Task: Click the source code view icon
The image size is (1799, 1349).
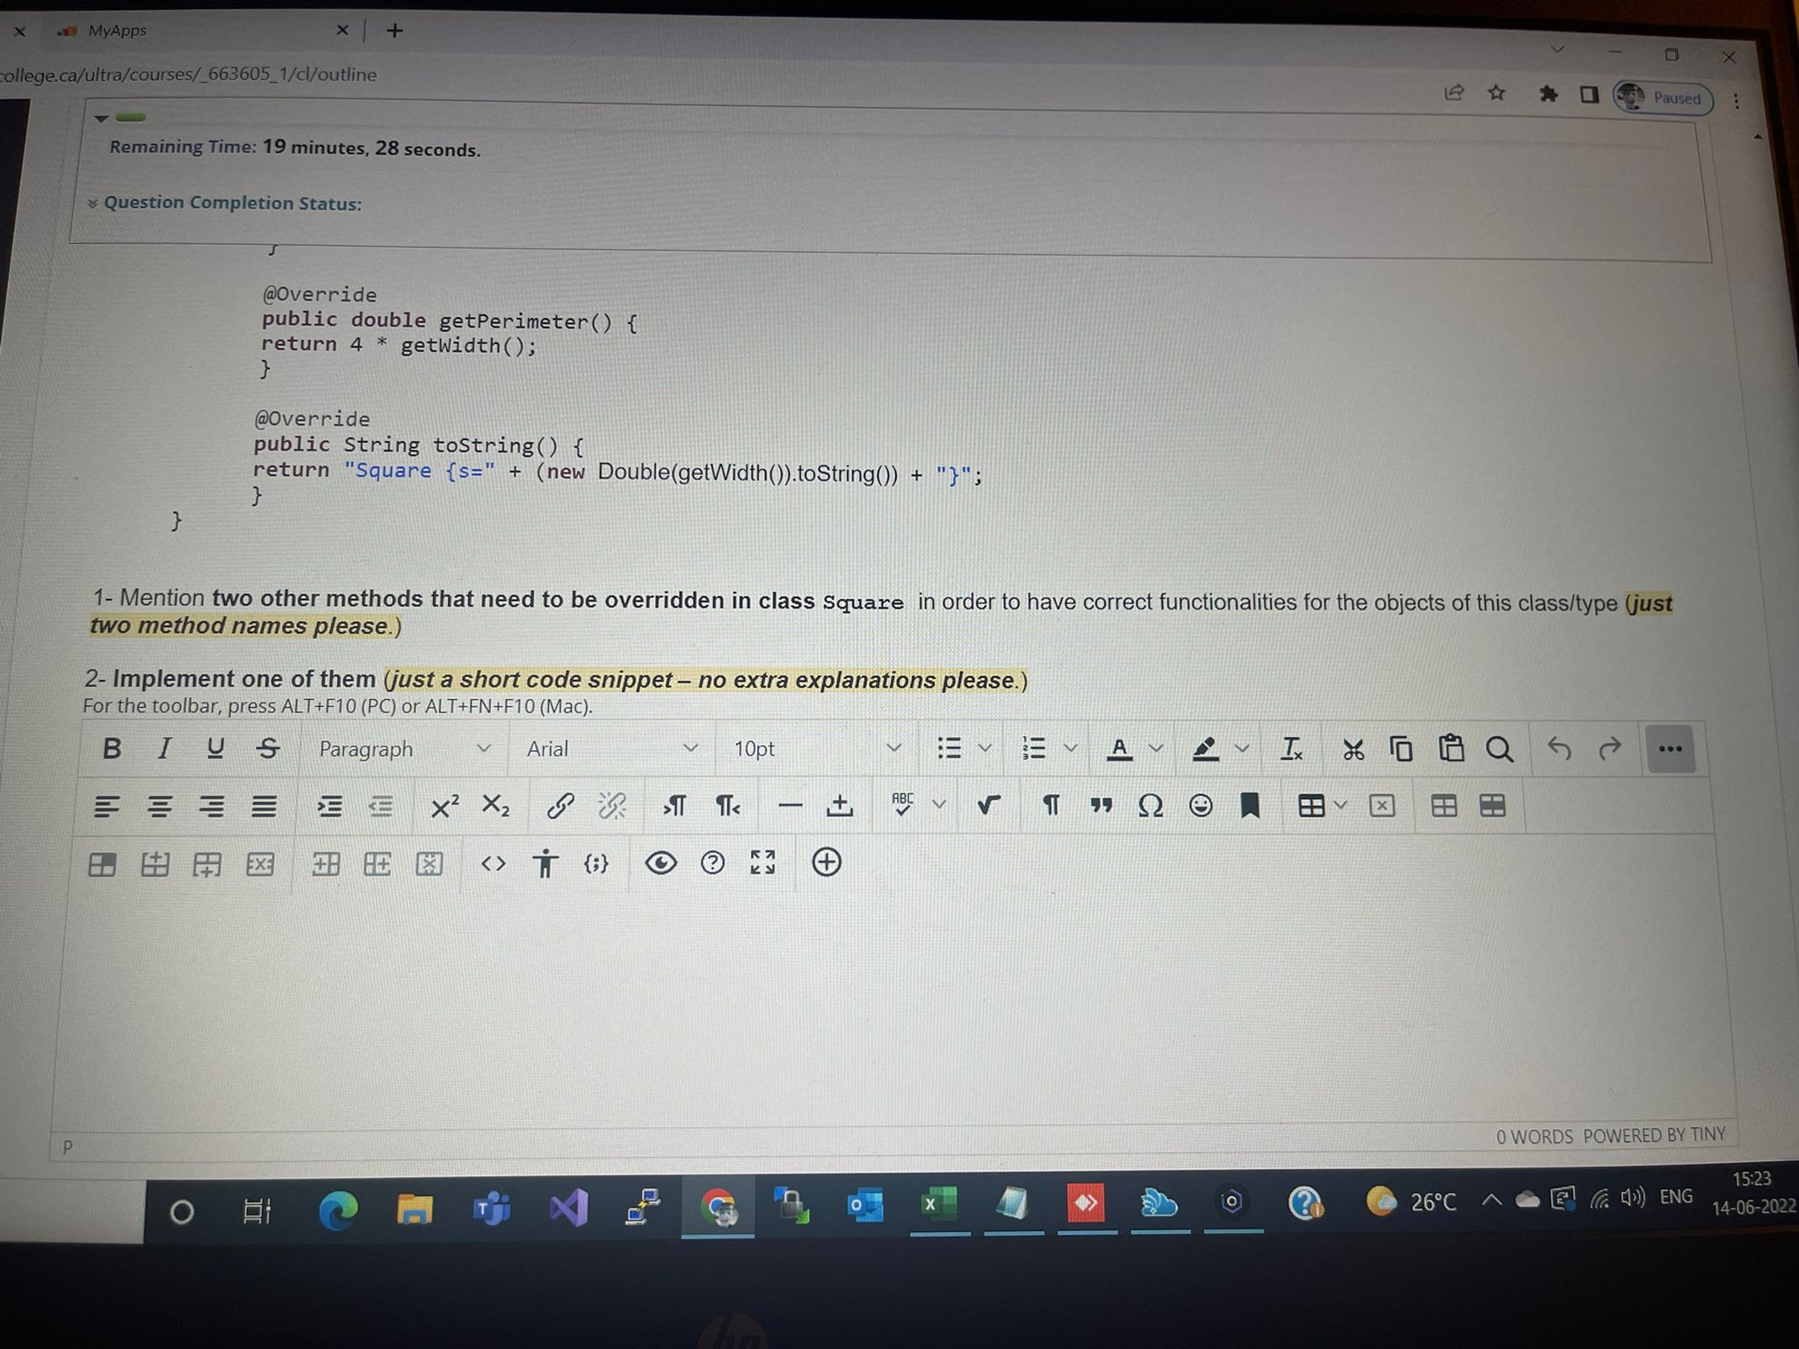Action: (494, 863)
